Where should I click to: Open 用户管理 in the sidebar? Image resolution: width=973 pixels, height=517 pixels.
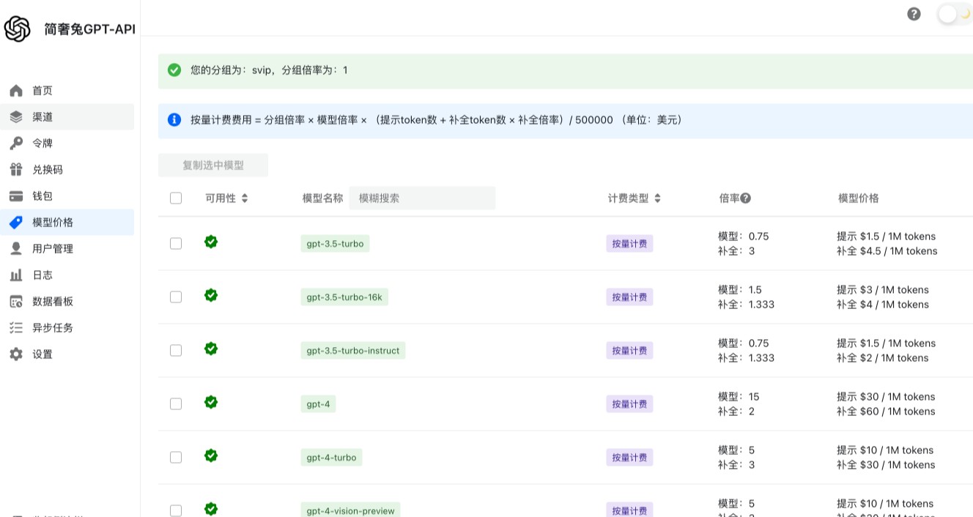(67, 249)
